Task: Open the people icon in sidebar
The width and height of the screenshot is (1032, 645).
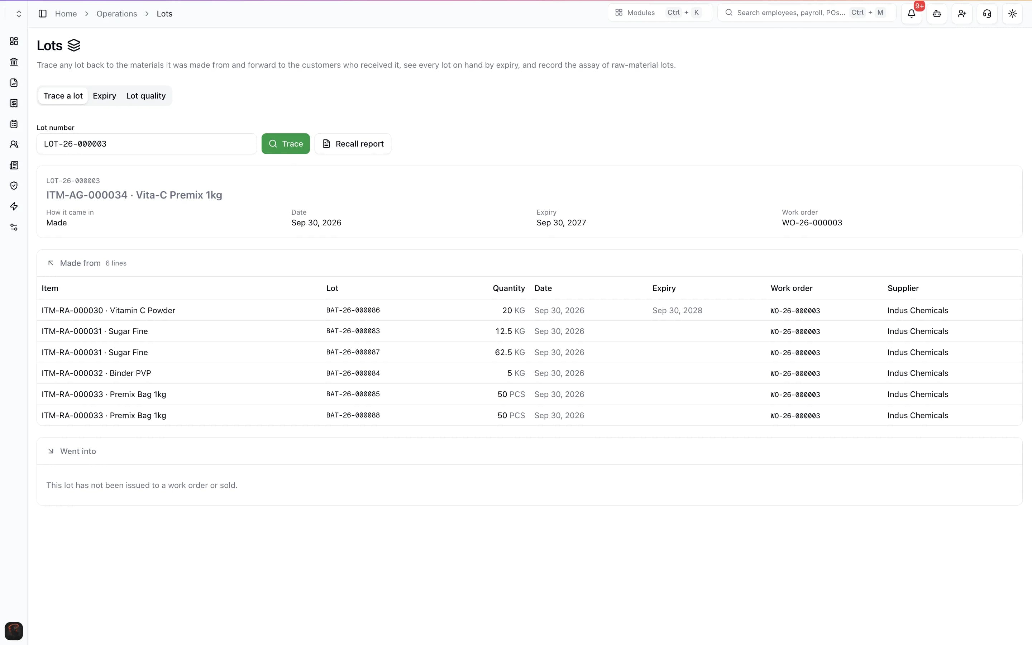Action: click(x=14, y=145)
